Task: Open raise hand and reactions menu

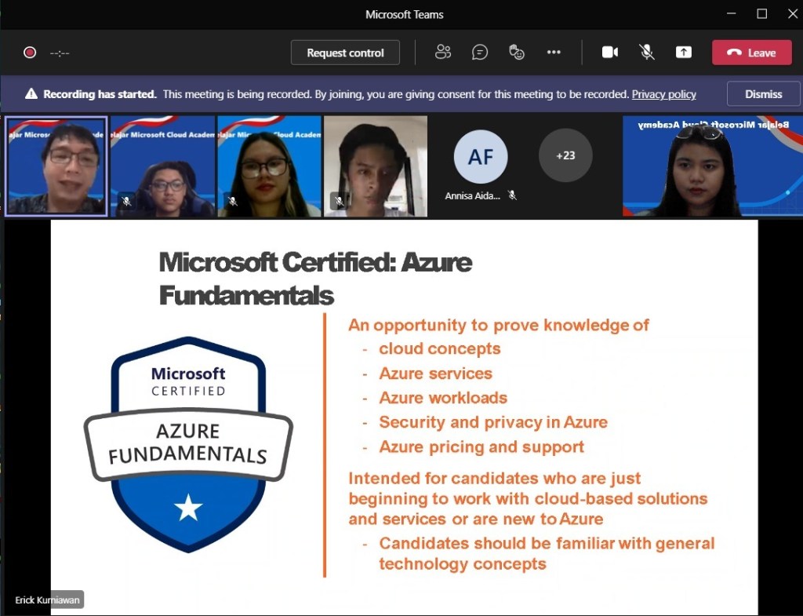Action: (x=517, y=53)
